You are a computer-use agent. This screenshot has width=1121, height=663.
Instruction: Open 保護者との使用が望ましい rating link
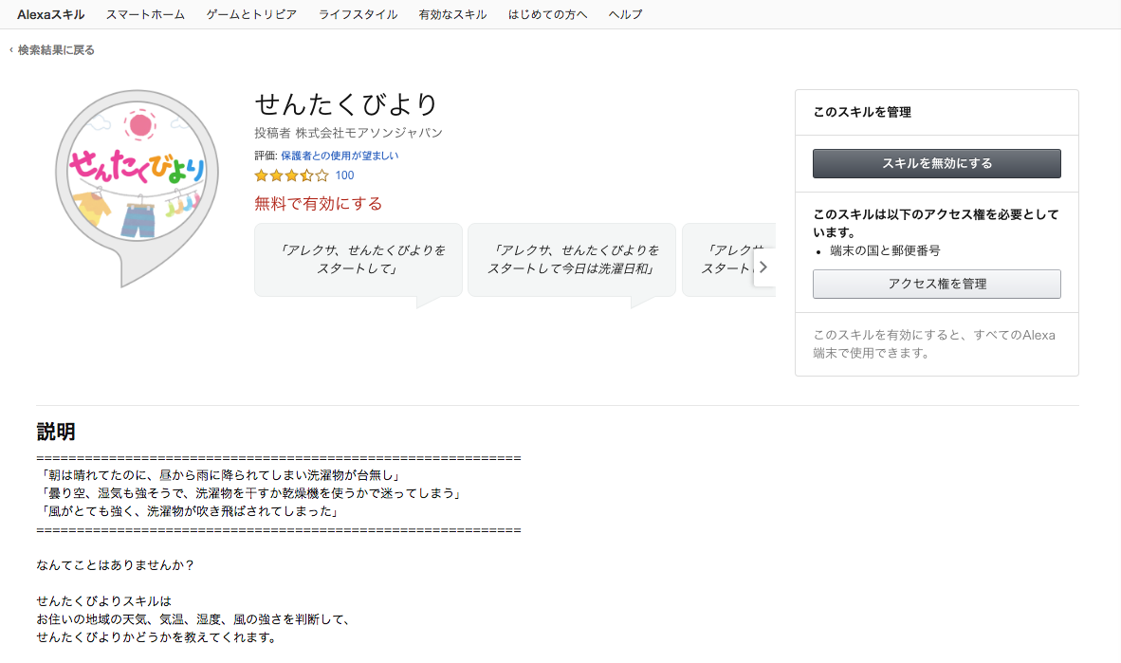click(x=340, y=156)
